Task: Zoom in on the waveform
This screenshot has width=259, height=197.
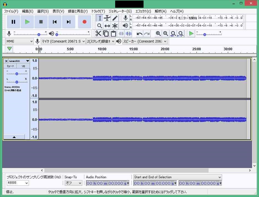Action: coord(158,34)
